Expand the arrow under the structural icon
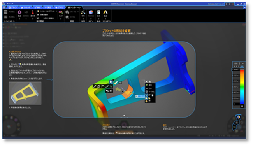The height and width of the screenshot is (146, 253). [19, 19]
